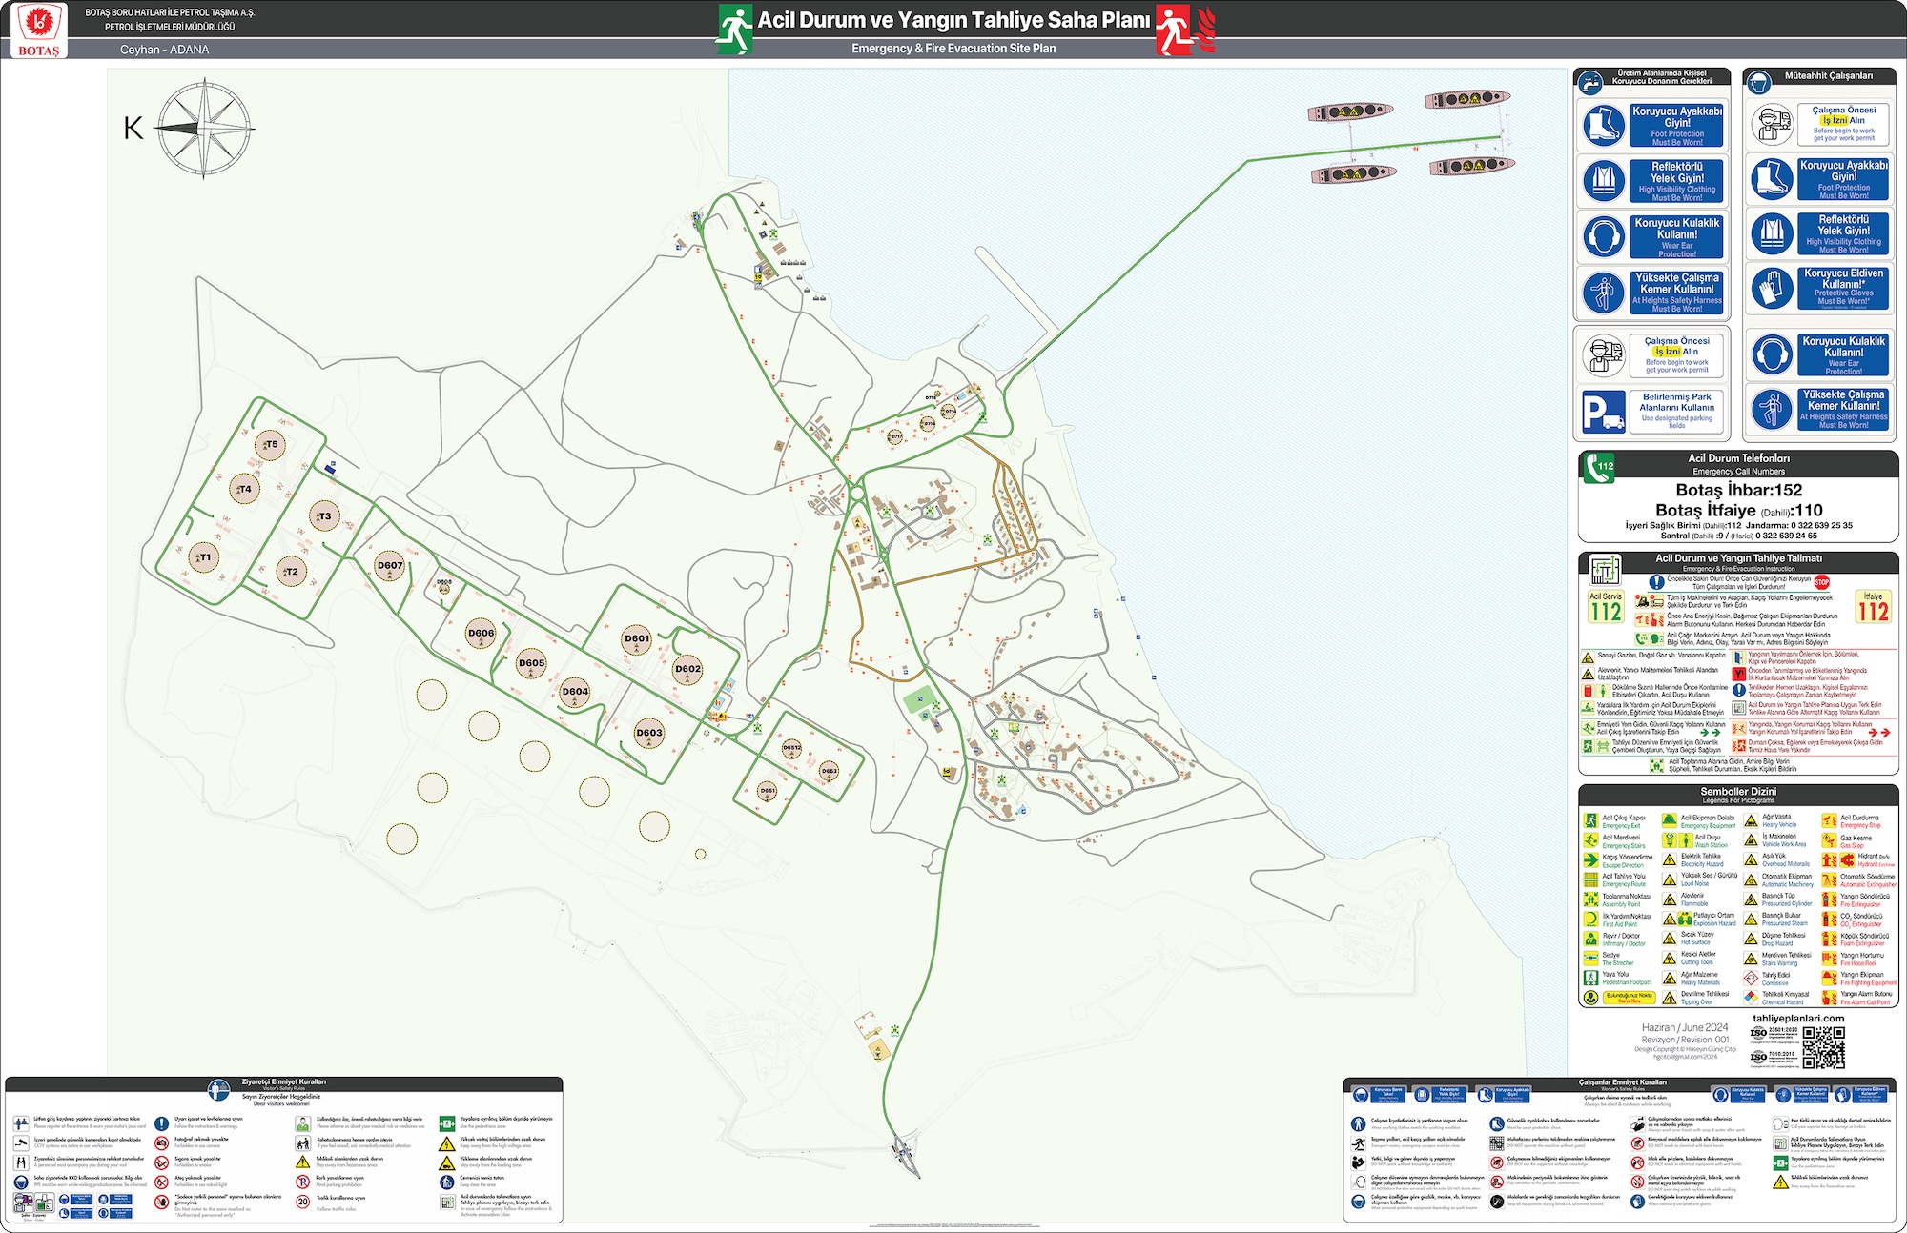The image size is (1907, 1233).
Task: Click the parking sign icon for designated parking
Action: 1603,412
